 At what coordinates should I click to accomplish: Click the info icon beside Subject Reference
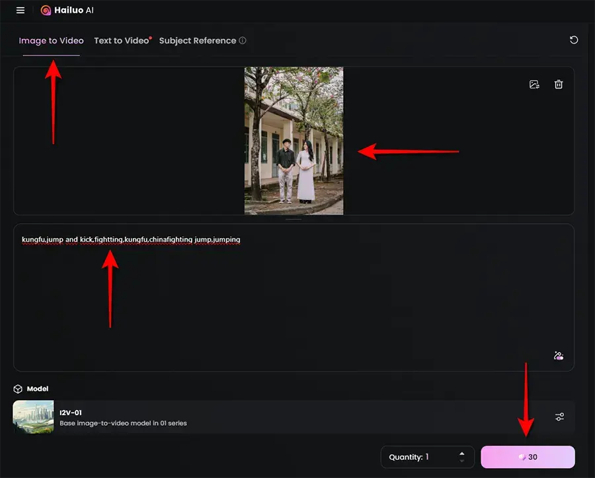tap(243, 40)
